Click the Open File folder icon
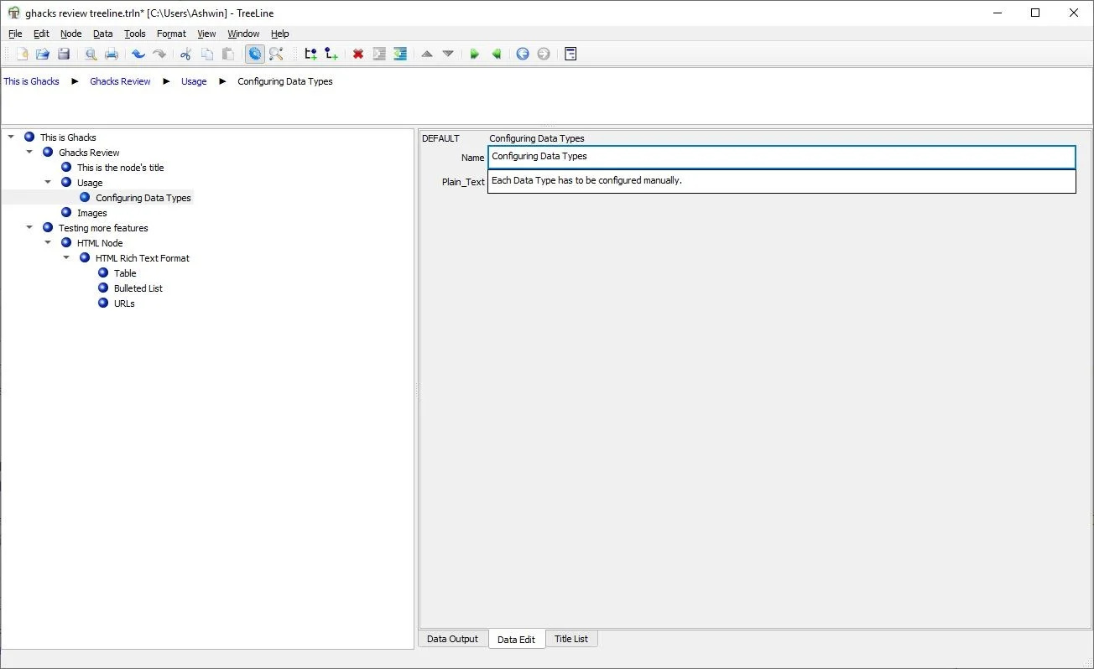 (43, 54)
